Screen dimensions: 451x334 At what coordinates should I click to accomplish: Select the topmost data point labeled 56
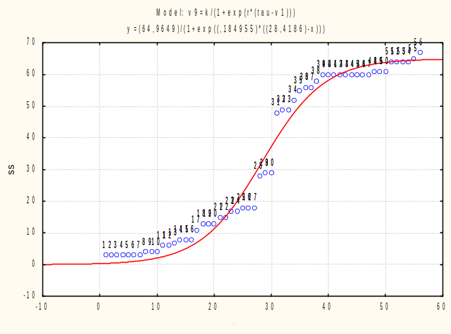pyautogui.click(x=420, y=52)
